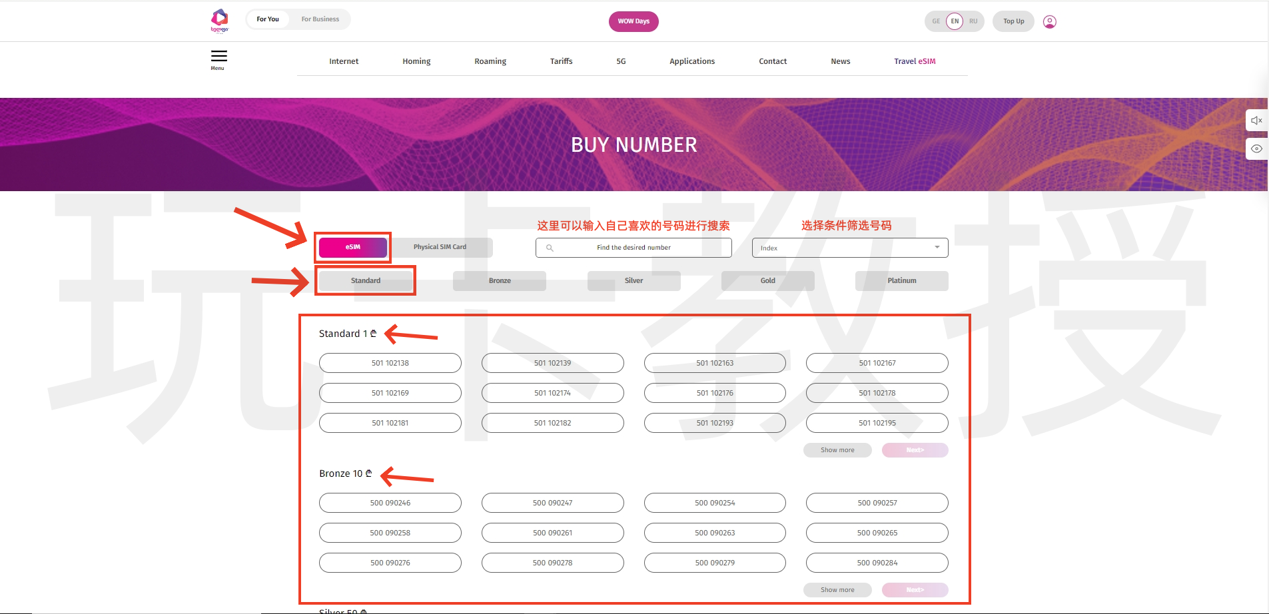
Task: Switch language to RU
Action: pos(973,21)
